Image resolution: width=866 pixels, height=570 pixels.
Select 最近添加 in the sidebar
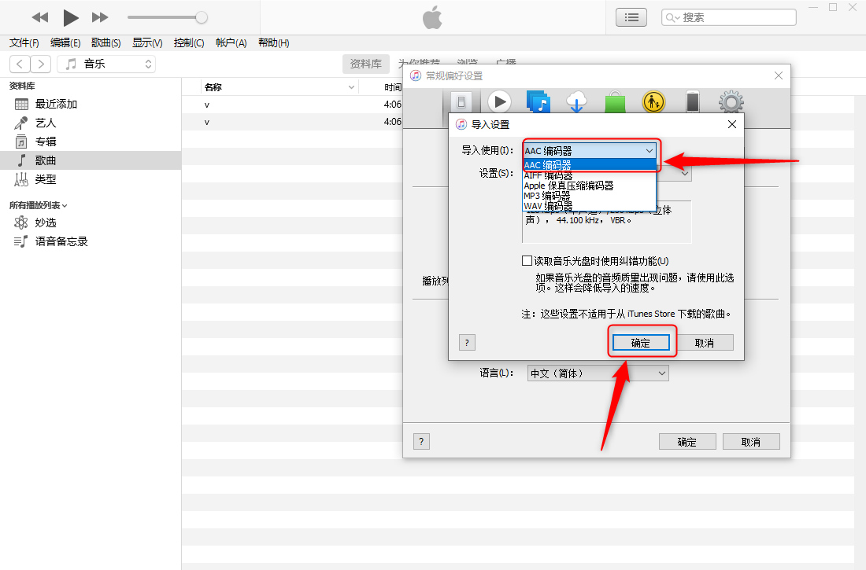56,105
